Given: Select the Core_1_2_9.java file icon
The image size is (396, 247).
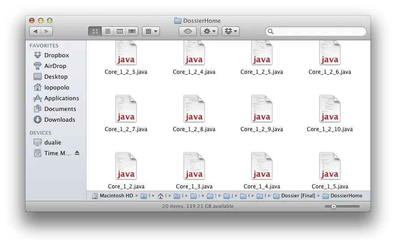Looking at the screenshot, I should [262, 108].
